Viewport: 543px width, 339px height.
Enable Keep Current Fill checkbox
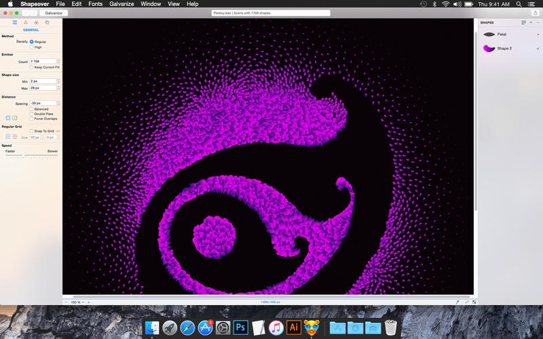(x=31, y=67)
